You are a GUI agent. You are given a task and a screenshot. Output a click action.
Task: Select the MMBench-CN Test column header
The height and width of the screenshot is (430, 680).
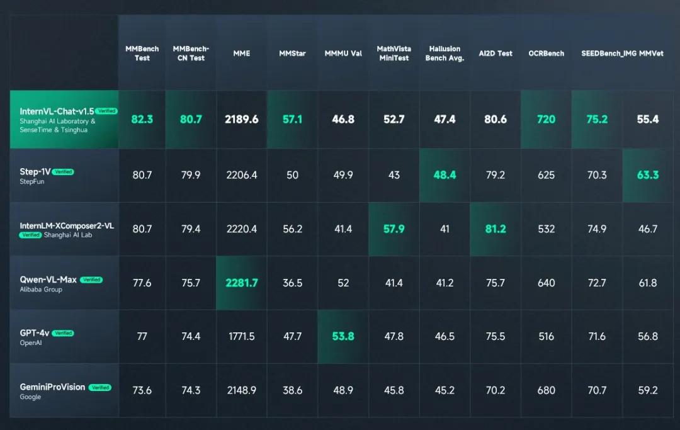(191, 54)
